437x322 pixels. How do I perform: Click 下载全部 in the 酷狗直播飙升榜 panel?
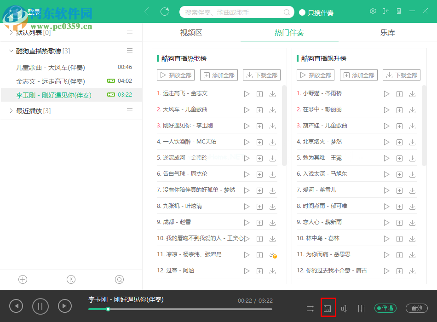tap(401, 75)
